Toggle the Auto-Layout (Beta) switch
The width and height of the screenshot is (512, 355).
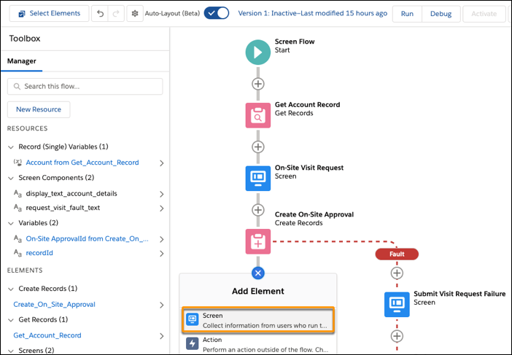(217, 13)
